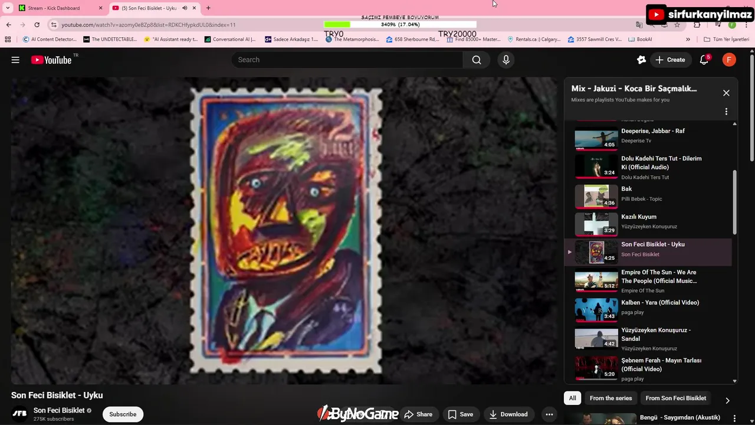The image size is (755, 425).
Task: Open the tab search dropdown arrow
Action: (x=8, y=8)
